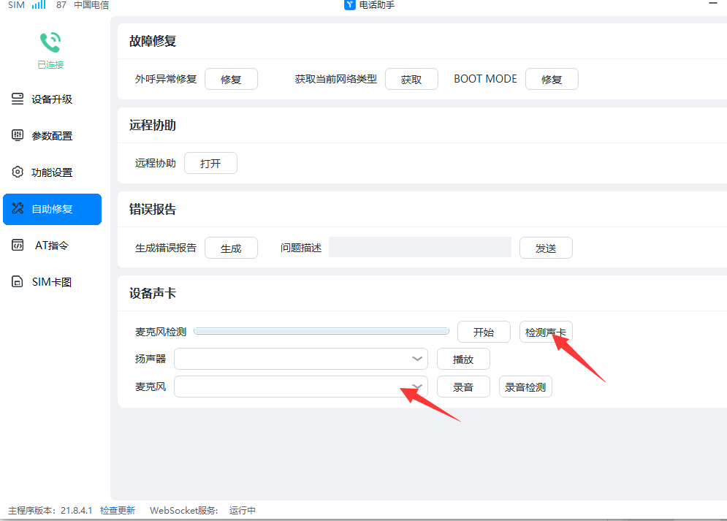Select the 自助修复 sidebar entry
This screenshot has height=521, width=727.
(x=52, y=209)
